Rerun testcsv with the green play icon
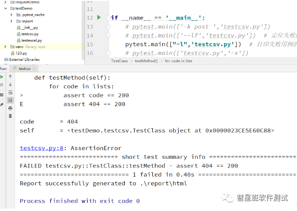This screenshot has width=297, height=211. point(2,76)
